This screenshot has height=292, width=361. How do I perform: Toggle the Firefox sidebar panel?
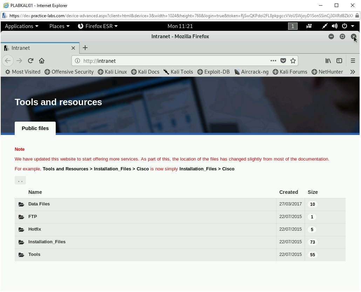click(339, 61)
